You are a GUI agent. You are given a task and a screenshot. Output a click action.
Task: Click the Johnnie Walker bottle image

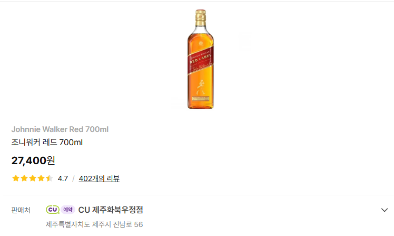201,59
